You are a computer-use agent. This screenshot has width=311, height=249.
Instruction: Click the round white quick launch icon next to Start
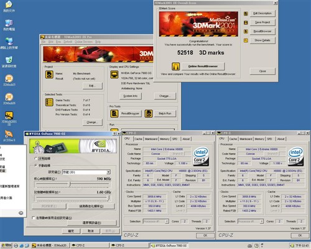(x=16, y=245)
